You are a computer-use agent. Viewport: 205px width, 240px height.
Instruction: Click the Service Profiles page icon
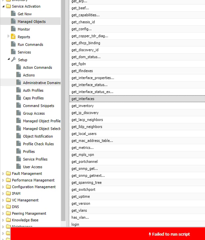point(19,159)
